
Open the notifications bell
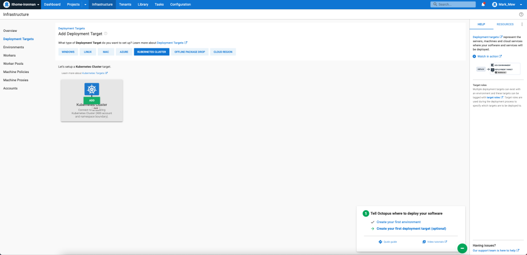tap(483, 4)
